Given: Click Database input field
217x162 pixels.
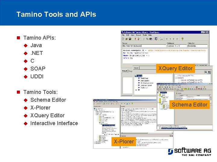Looking at the screenshot, I should pos(177,46).
